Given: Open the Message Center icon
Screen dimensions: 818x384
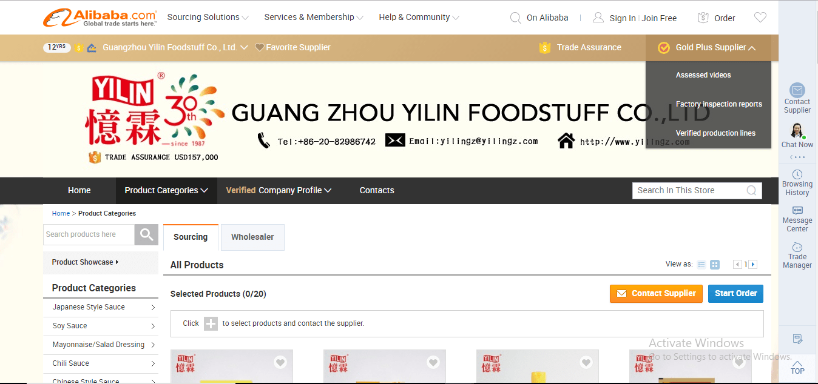Looking at the screenshot, I should point(797,210).
